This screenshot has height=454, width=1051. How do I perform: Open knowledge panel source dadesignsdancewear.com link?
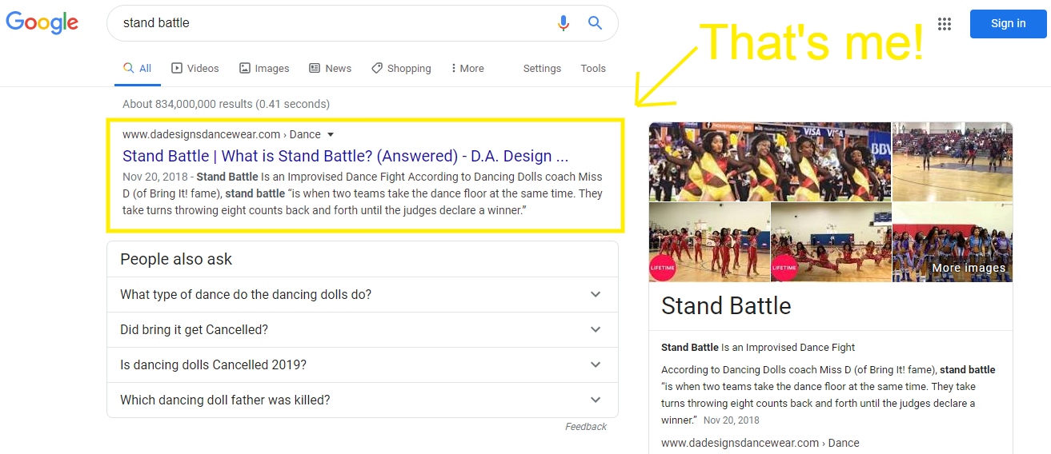coord(760,443)
